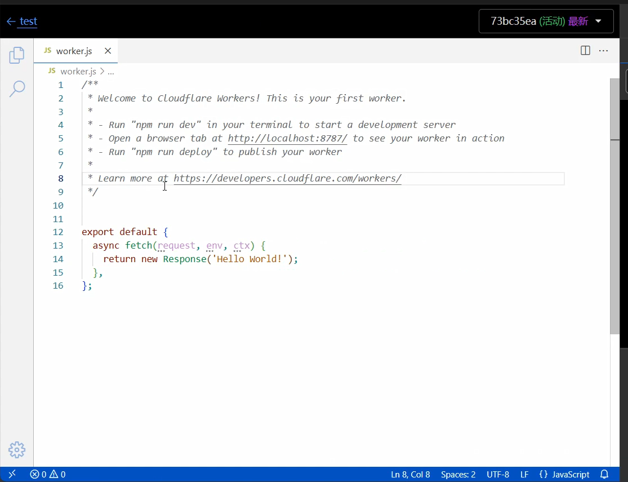Expand the 73bc35ea version dropdown
The height and width of the screenshot is (482, 628).
coord(546,21)
